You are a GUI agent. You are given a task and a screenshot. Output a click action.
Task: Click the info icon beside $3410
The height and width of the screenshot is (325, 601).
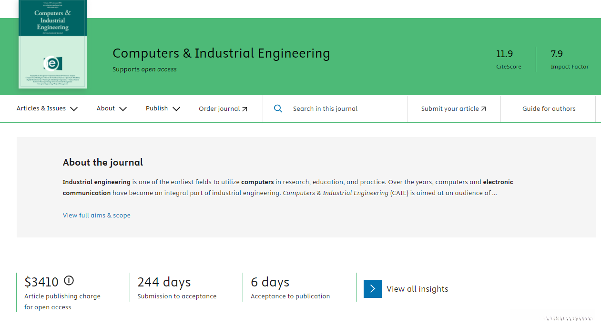pyautogui.click(x=69, y=281)
